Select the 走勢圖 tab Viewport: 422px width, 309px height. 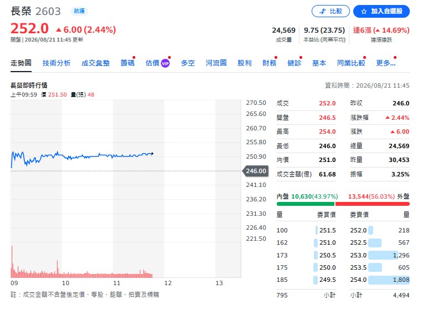(21, 63)
